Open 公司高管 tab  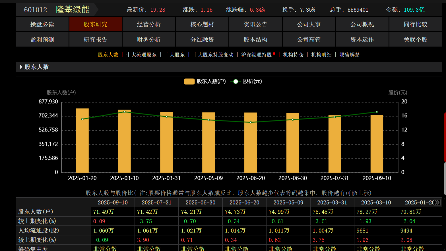(x=309, y=39)
